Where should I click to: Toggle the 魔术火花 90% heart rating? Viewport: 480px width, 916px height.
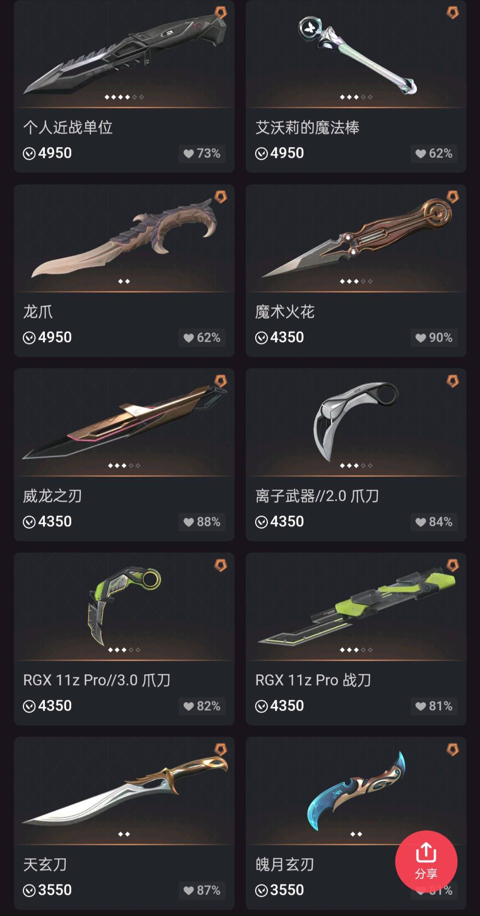point(434,338)
